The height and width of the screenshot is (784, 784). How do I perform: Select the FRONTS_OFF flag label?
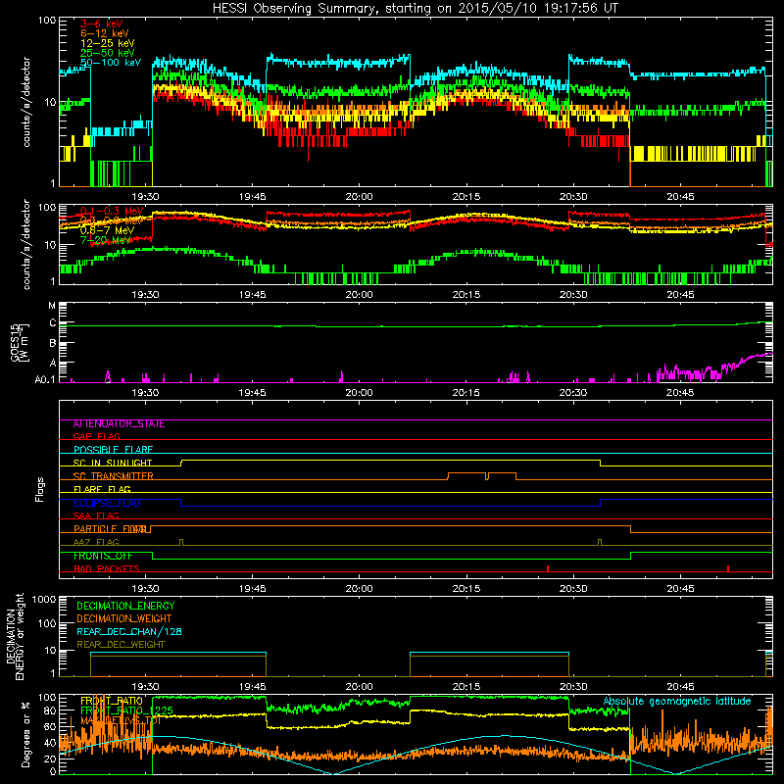pos(103,556)
